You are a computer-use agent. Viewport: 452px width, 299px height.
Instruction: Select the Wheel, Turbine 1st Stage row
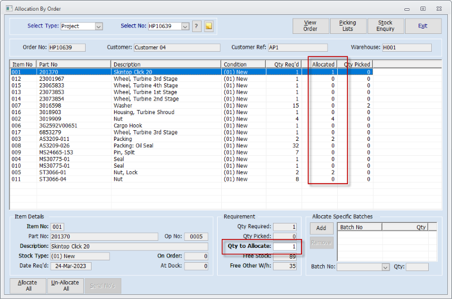point(192,92)
